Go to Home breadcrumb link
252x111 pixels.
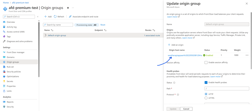6,3
